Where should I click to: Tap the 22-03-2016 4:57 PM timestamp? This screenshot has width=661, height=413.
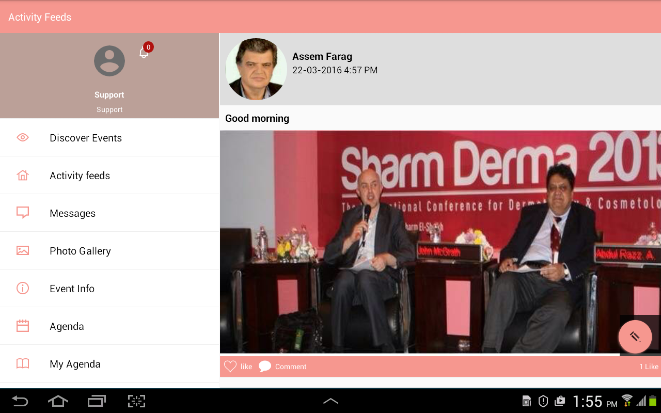tap(335, 70)
